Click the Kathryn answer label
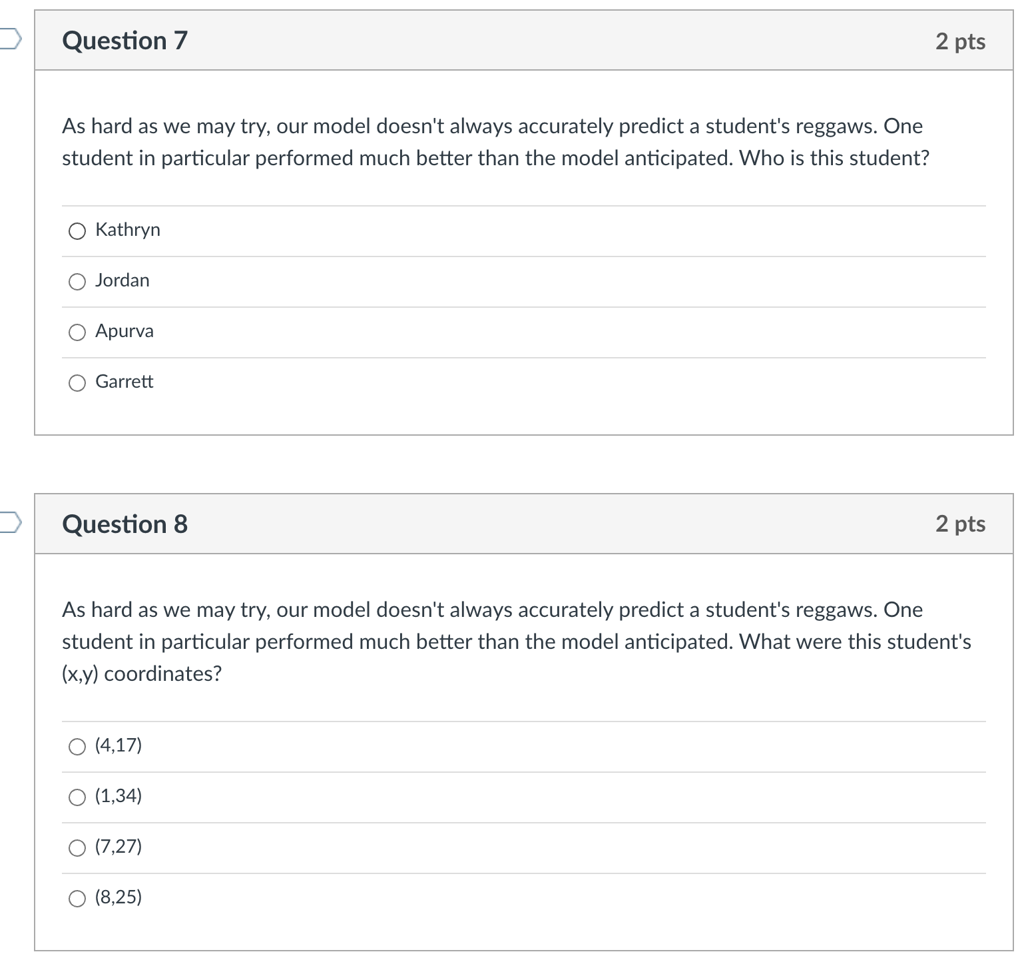This screenshot has height=962, width=1022. pos(128,230)
